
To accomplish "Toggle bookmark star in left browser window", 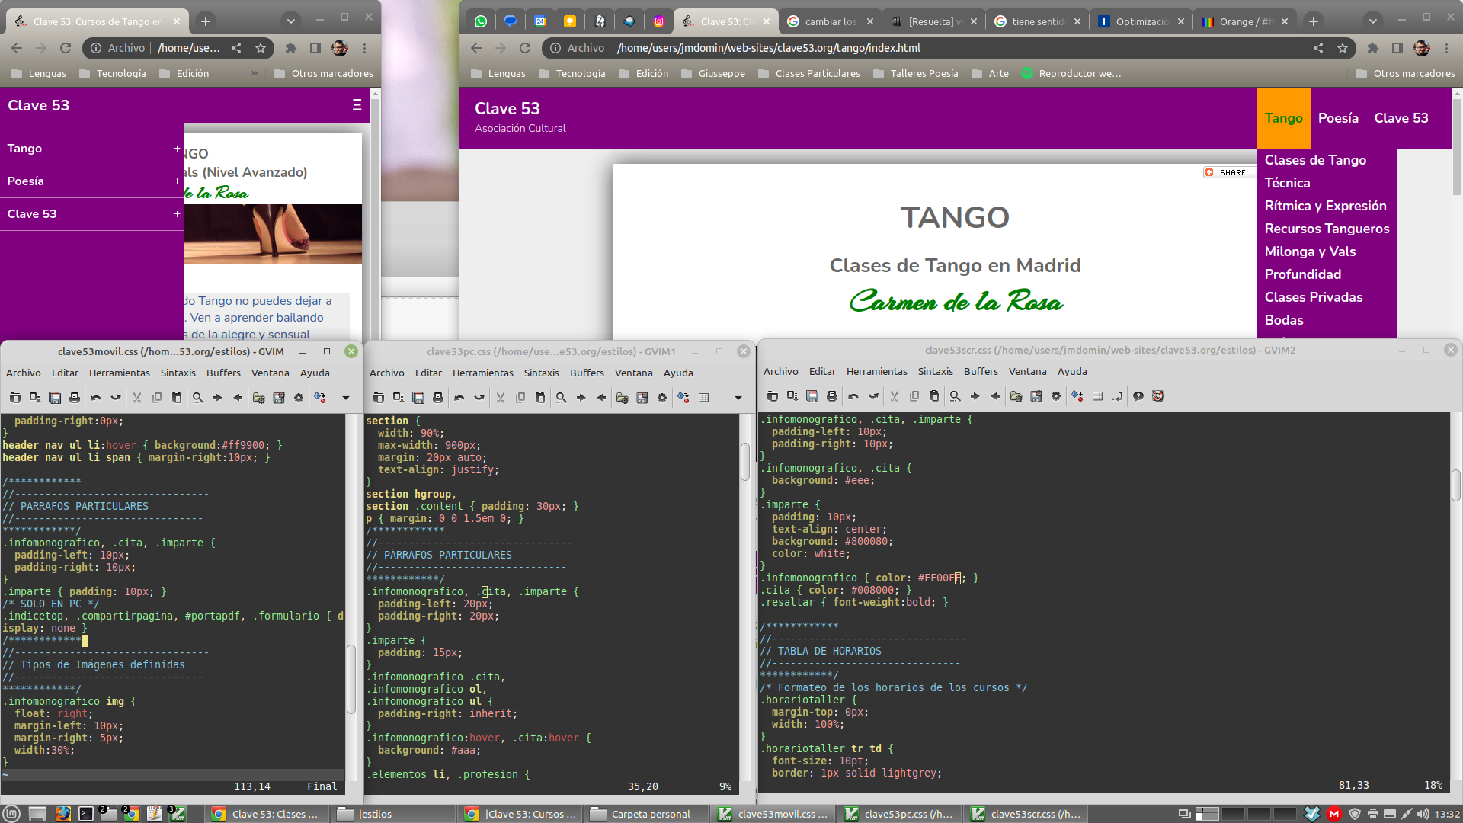I will click(x=261, y=48).
